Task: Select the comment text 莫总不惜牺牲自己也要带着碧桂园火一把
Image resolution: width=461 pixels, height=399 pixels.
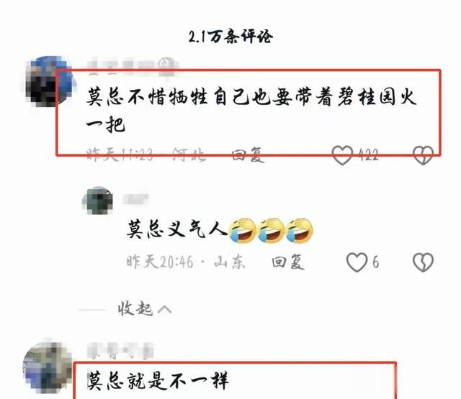Action: (x=251, y=110)
